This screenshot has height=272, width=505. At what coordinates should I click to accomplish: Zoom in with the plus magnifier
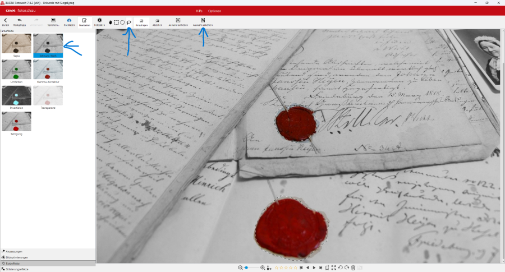click(x=263, y=268)
